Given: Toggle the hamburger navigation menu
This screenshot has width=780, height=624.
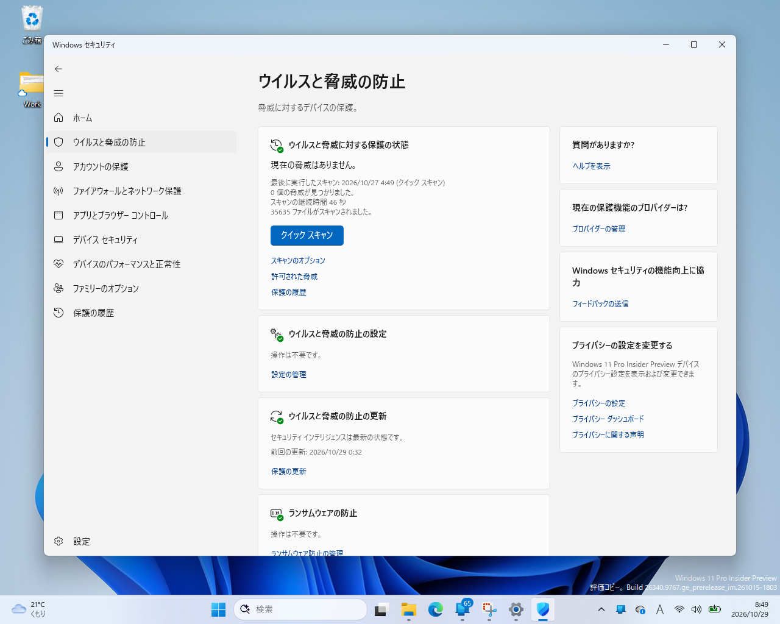Looking at the screenshot, I should [58, 93].
